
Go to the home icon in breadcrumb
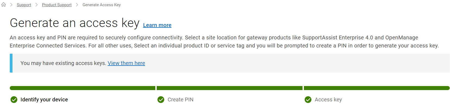coord(4,5)
